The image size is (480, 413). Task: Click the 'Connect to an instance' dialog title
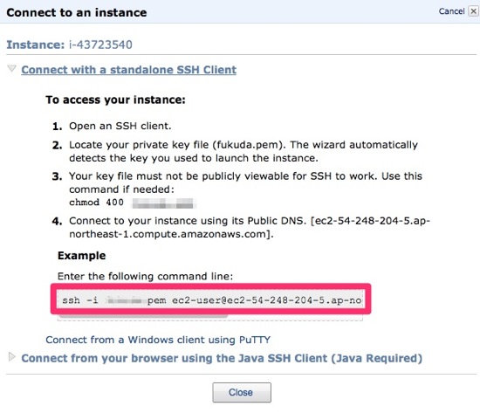[x=77, y=12]
